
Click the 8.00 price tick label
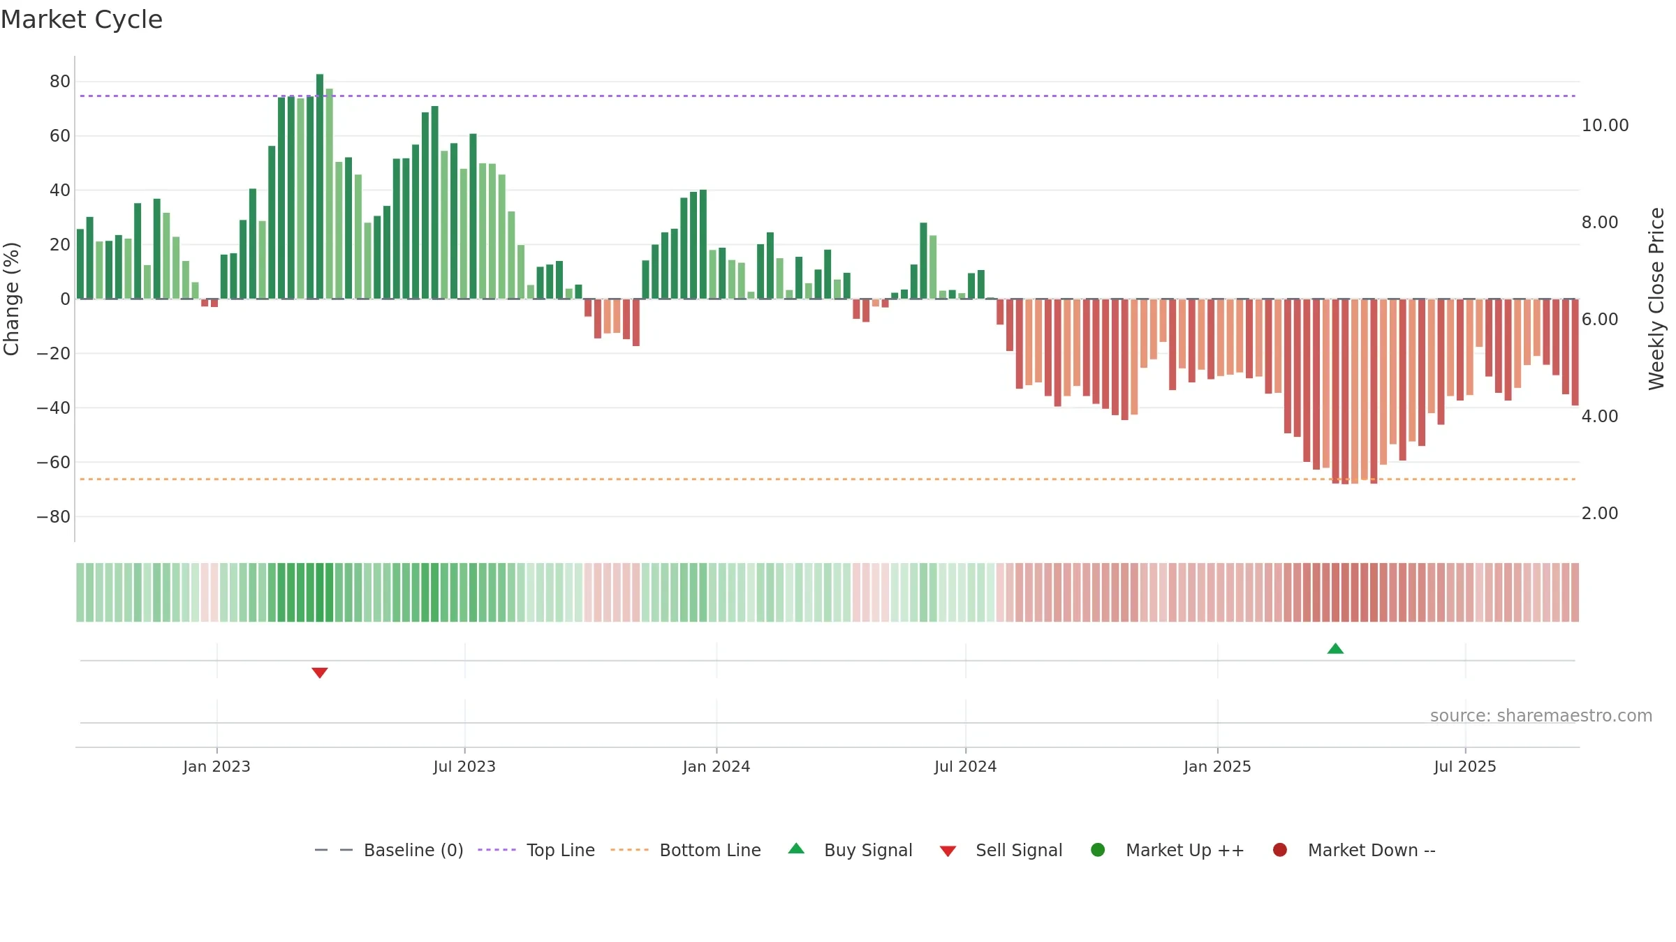[x=1599, y=223]
